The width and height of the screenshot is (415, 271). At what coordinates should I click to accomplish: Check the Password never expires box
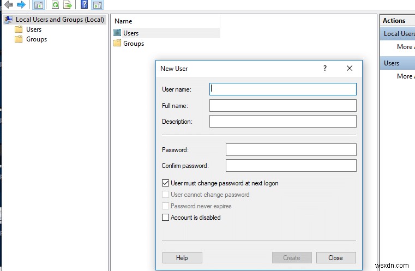tap(165, 206)
